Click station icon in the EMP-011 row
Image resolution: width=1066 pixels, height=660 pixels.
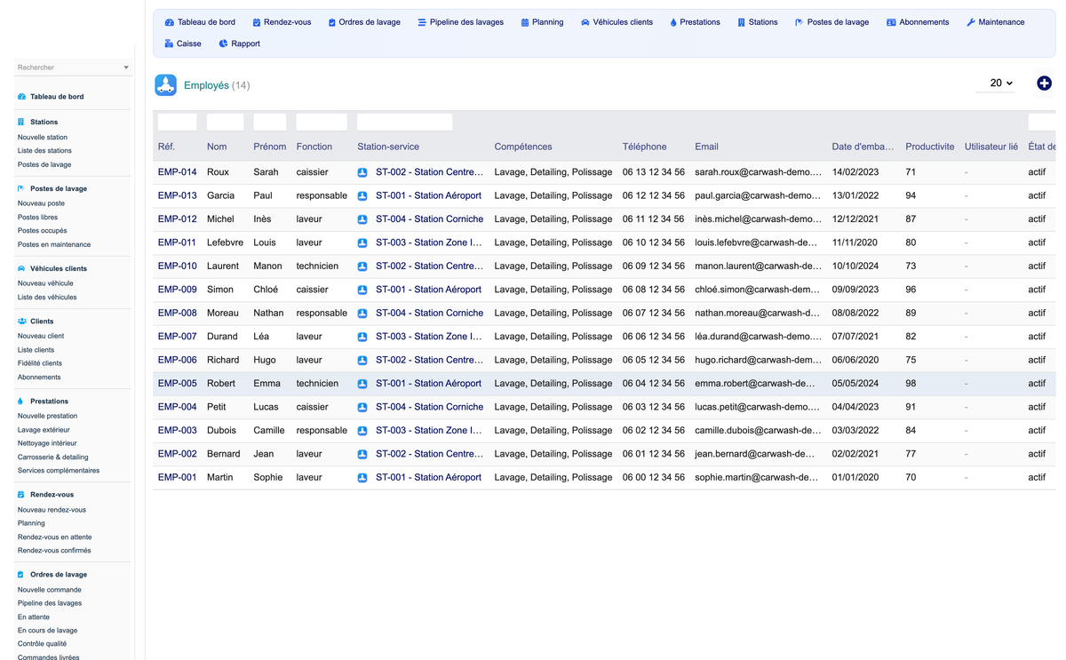(x=362, y=243)
